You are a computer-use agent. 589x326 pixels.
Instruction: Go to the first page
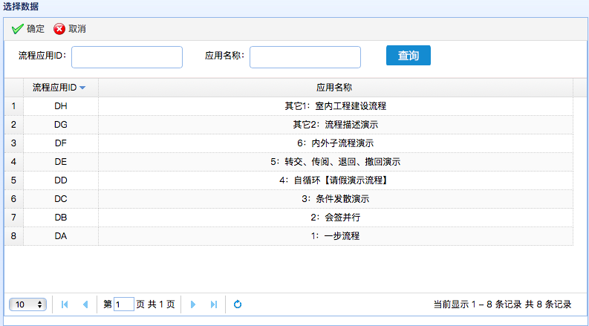coord(65,304)
